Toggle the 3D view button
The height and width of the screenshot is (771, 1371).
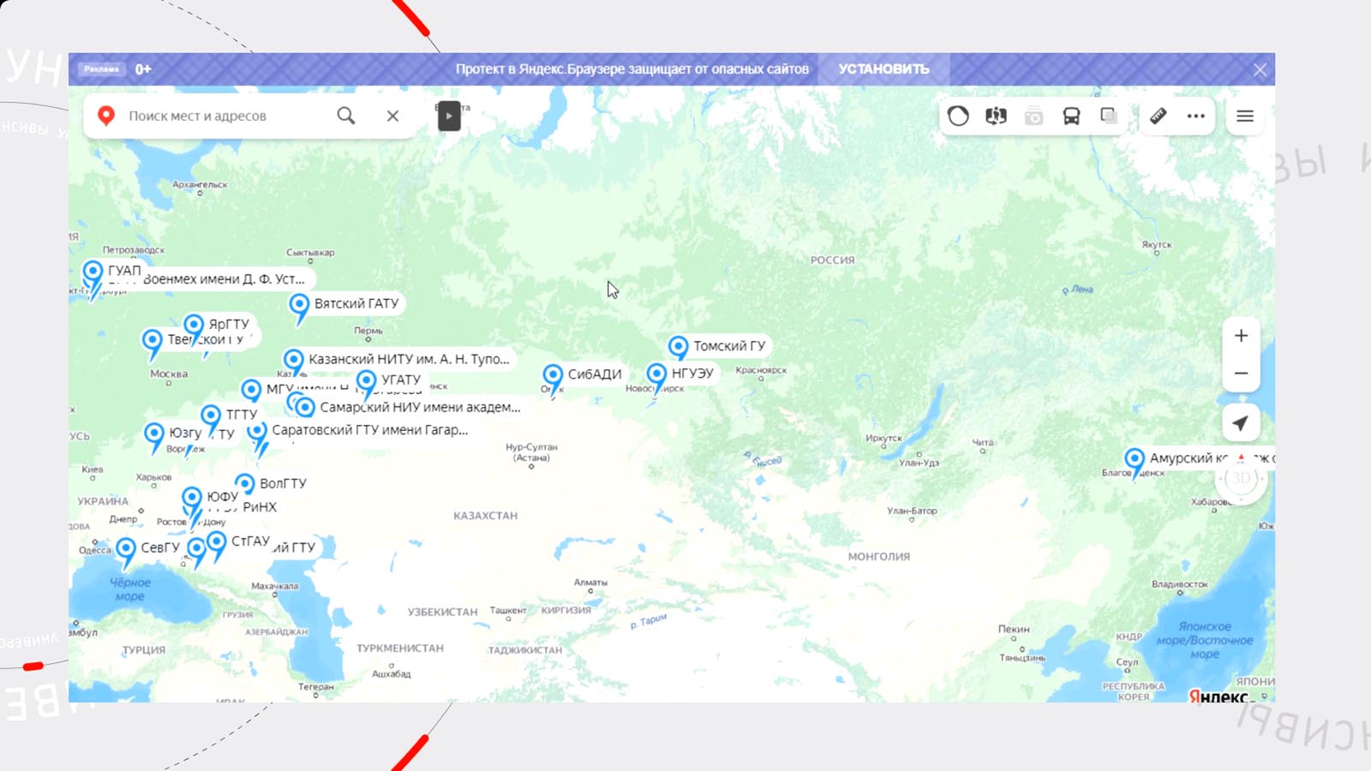tap(1241, 479)
